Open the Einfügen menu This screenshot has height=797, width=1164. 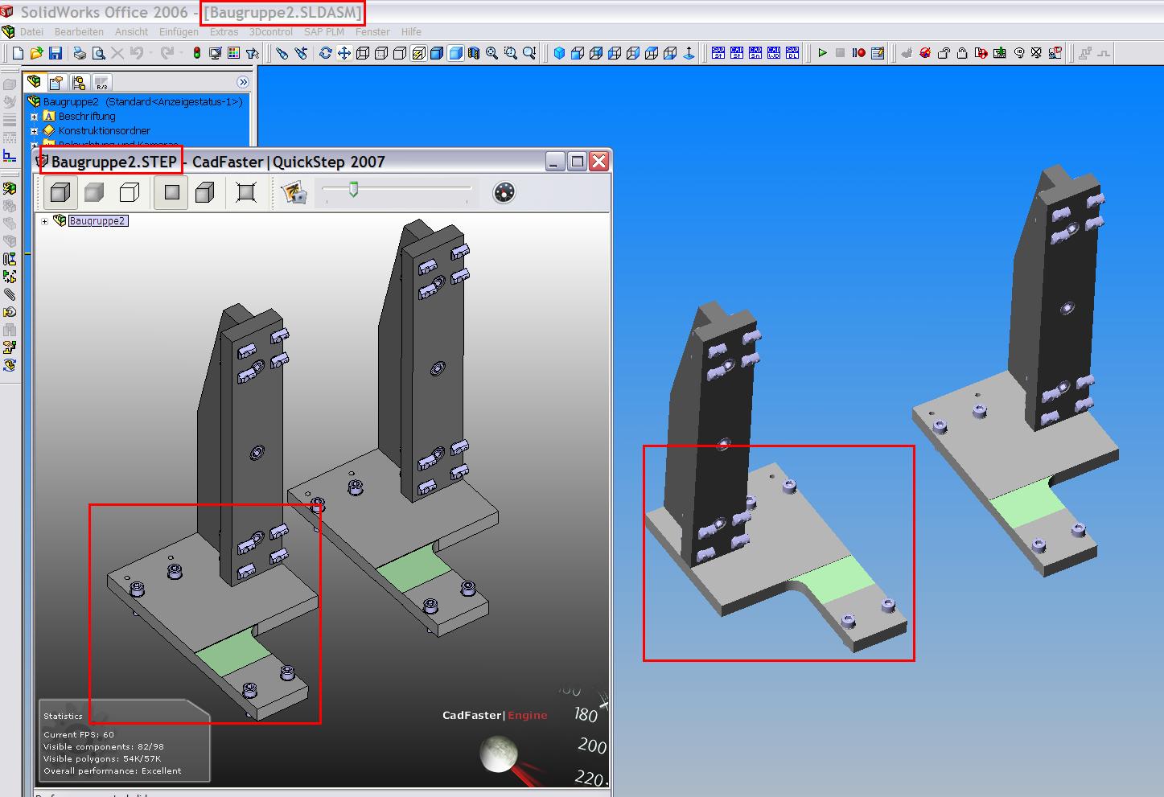179,32
